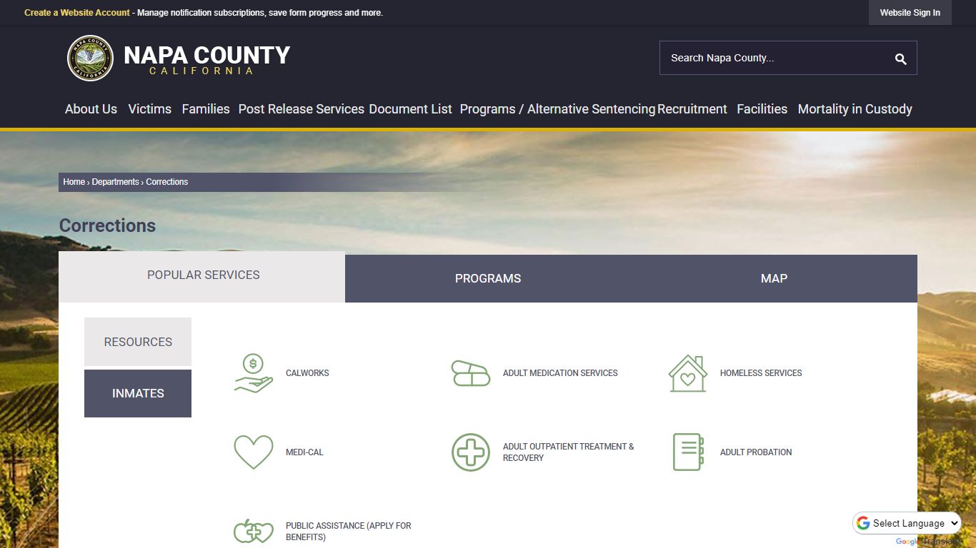Image resolution: width=976 pixels, height=548 pixels.
Task: Click Create a Website Account link
Action: tap(77, 13)
